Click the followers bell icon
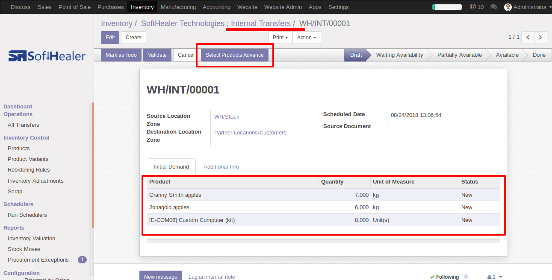Viewport: 552px width, 280px height. click(466, 277)
